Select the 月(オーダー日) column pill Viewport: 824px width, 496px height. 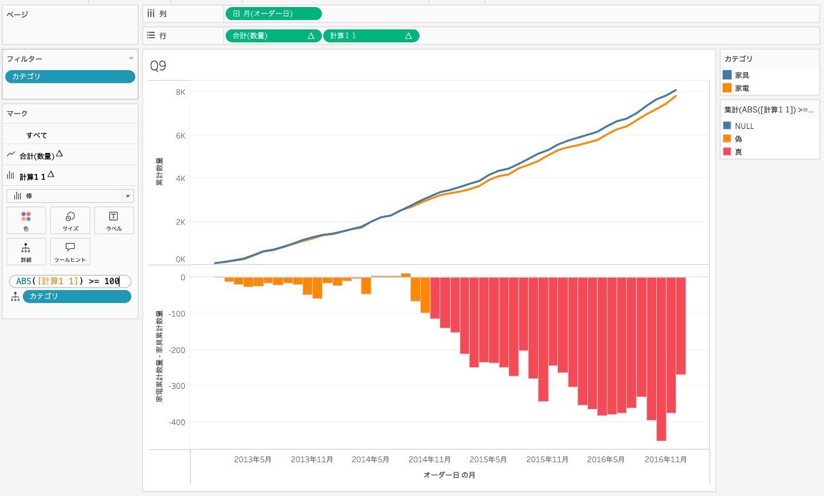[274, 14]
